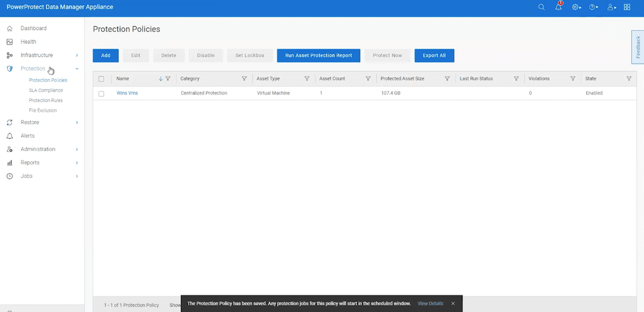Open the search icon in header
Viewport: 644px width, 312px height.
[x=542, y=7]
